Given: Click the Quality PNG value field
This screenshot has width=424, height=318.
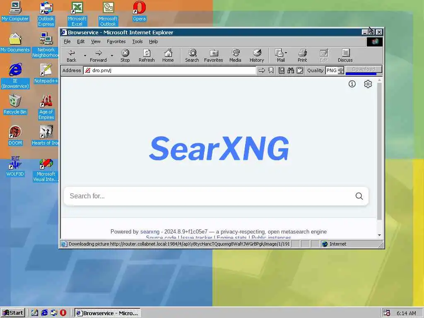Looking at the screenshot, I should click(332, 70).
